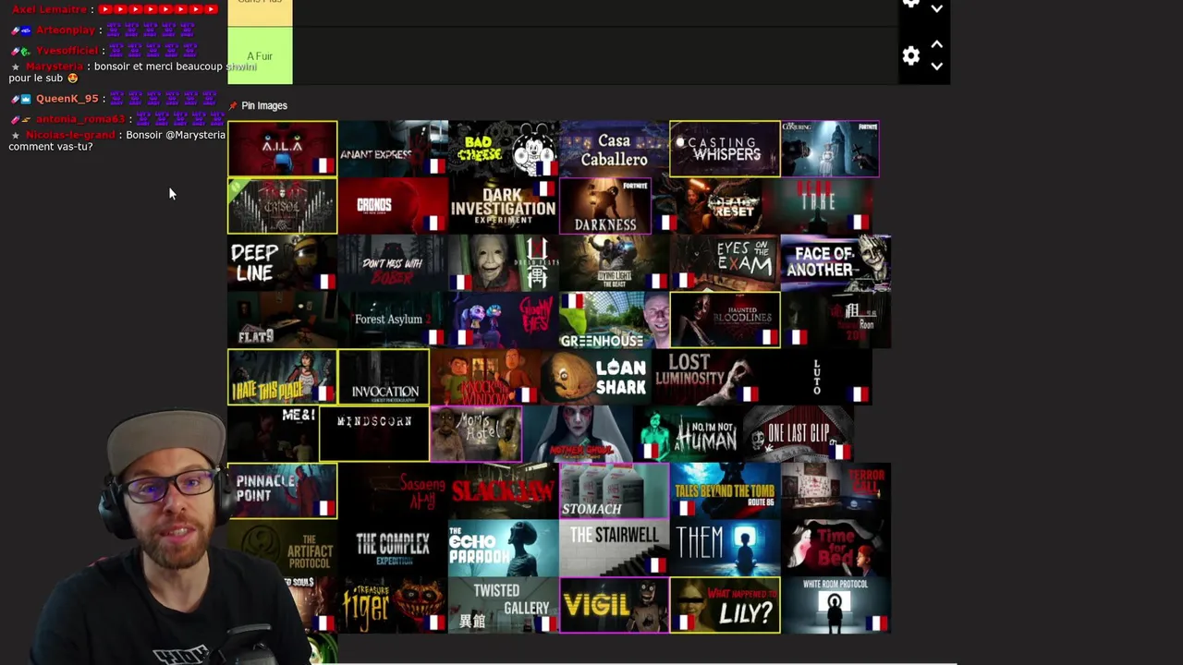Click the Terror Call thumbnail

click(836, 491)
